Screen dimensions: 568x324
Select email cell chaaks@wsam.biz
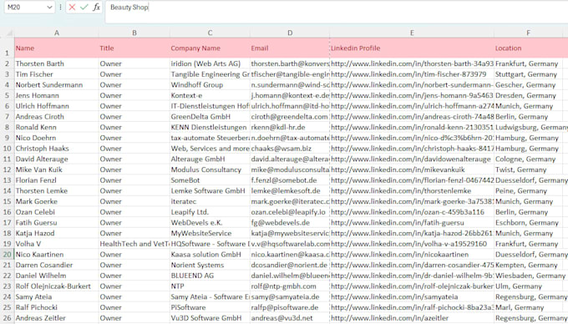tap(290, 149)
